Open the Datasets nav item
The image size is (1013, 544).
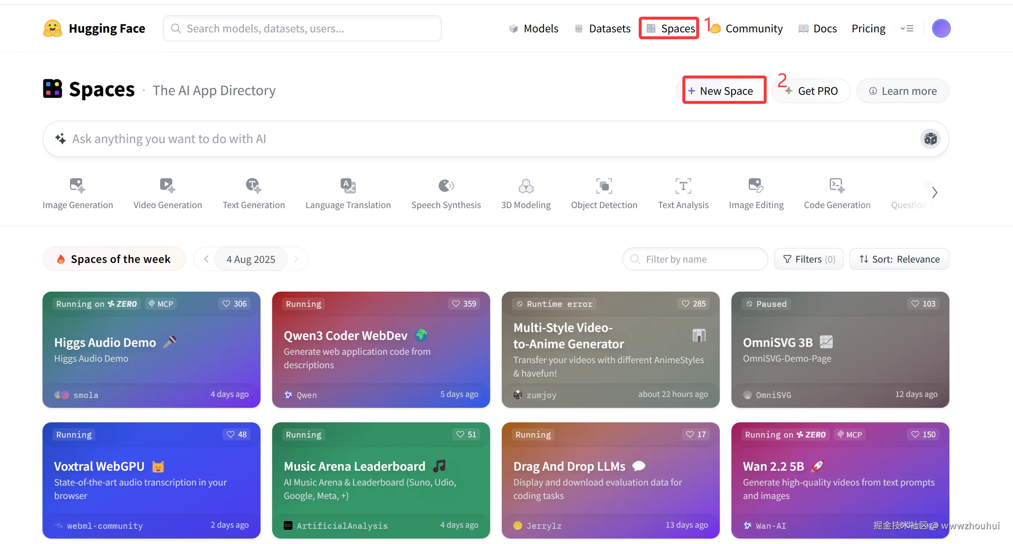[x=602, y=28]
